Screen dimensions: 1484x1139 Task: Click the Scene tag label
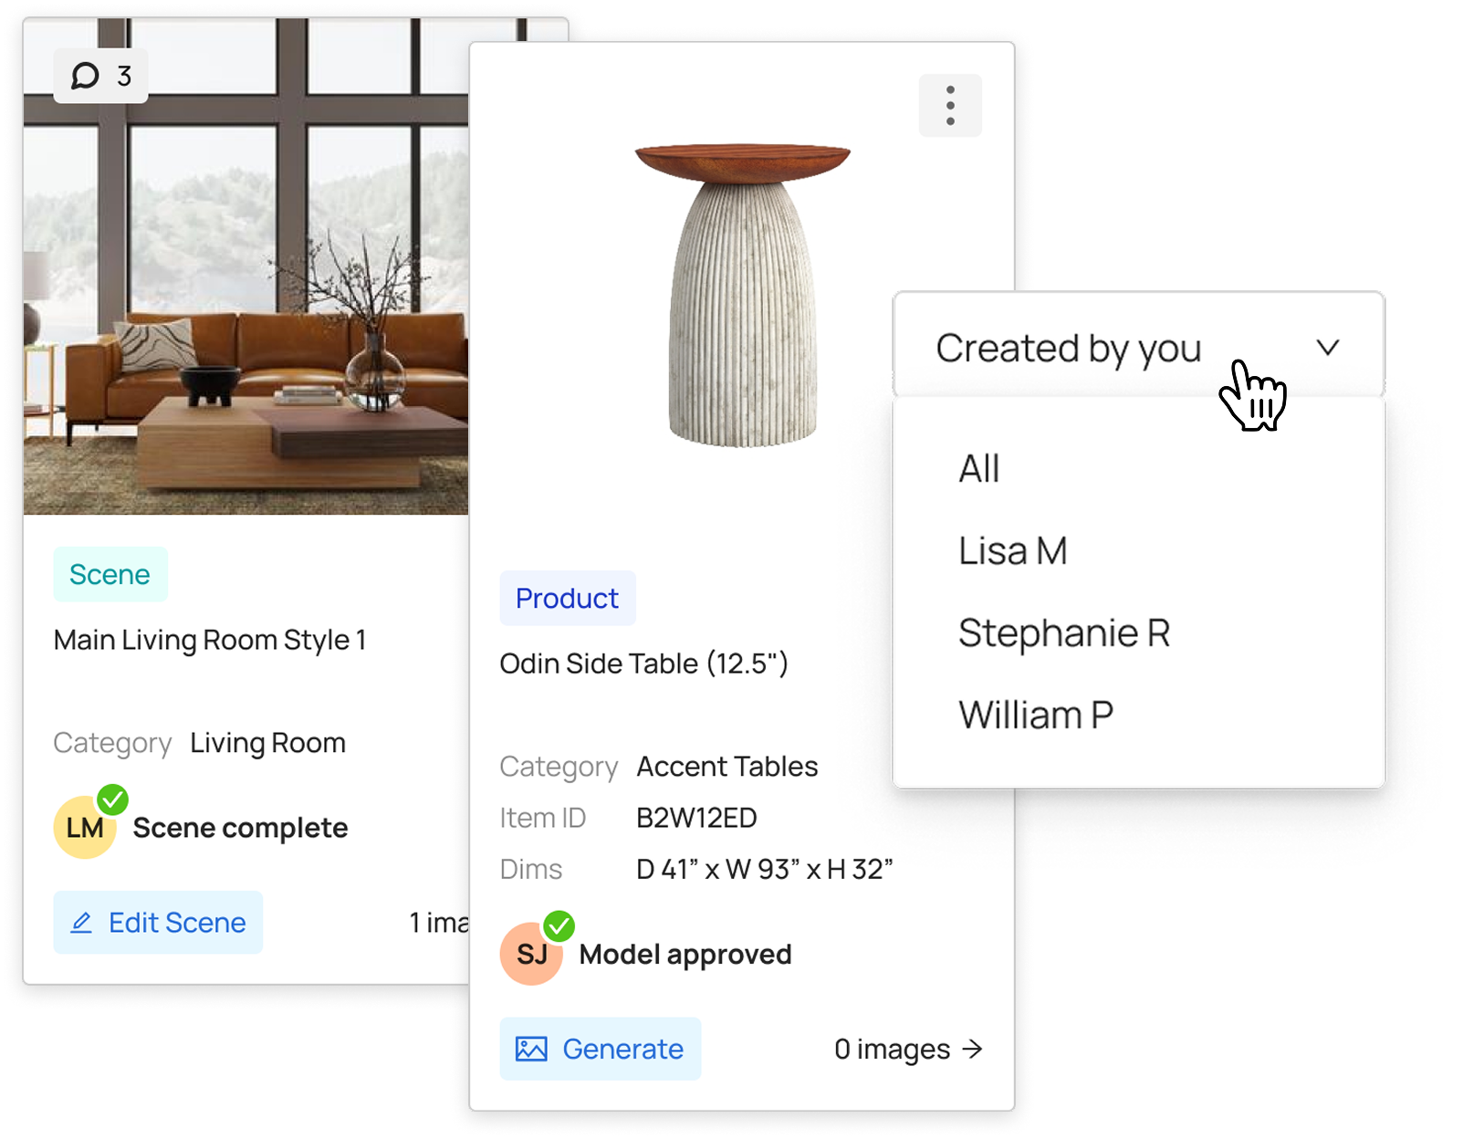pos(110,574)
